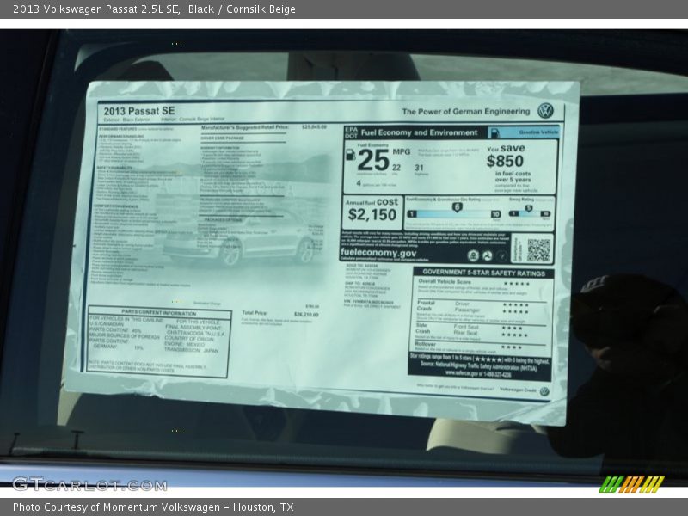Click the QR code on the fuel label
The width and height of the screenshot is (688, 516).
(537, 250)
